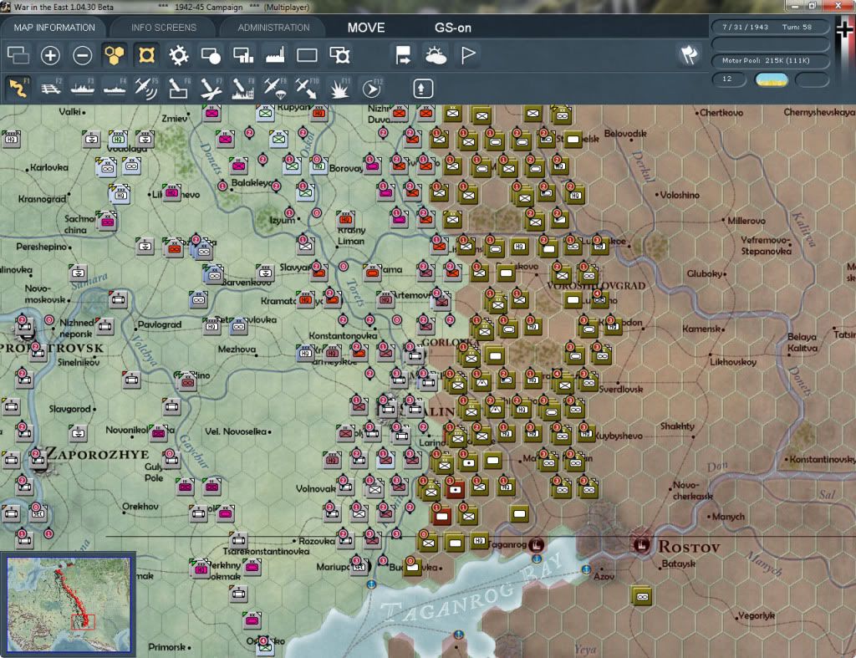Click the overlapping windows toolbar icon
This screenshot has width=856, height=658.
[x=18, y=55]
